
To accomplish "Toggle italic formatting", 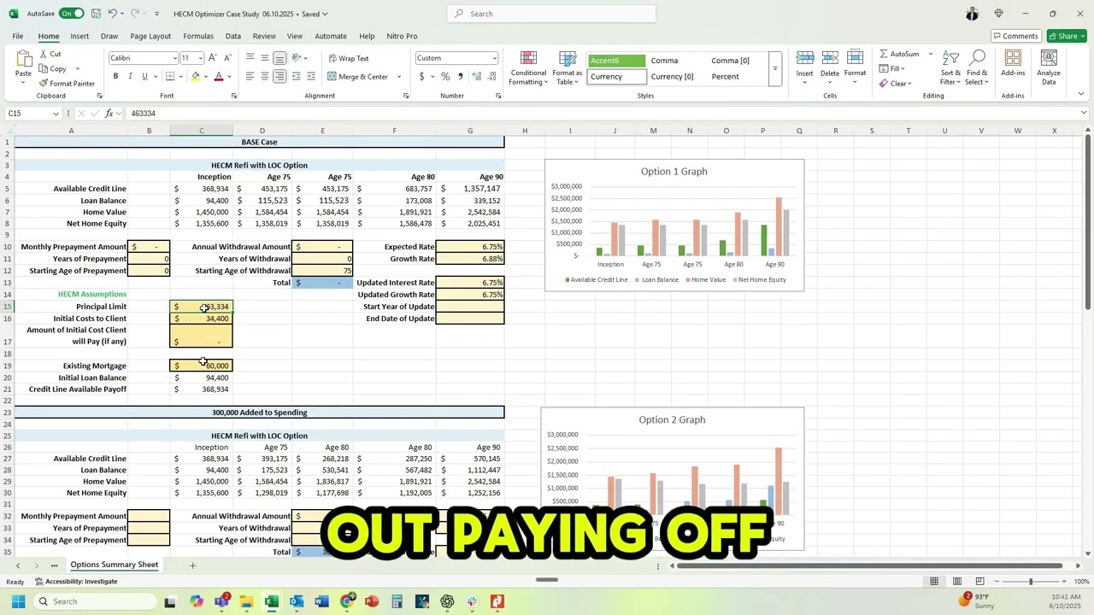I will (x=130, y=76).
